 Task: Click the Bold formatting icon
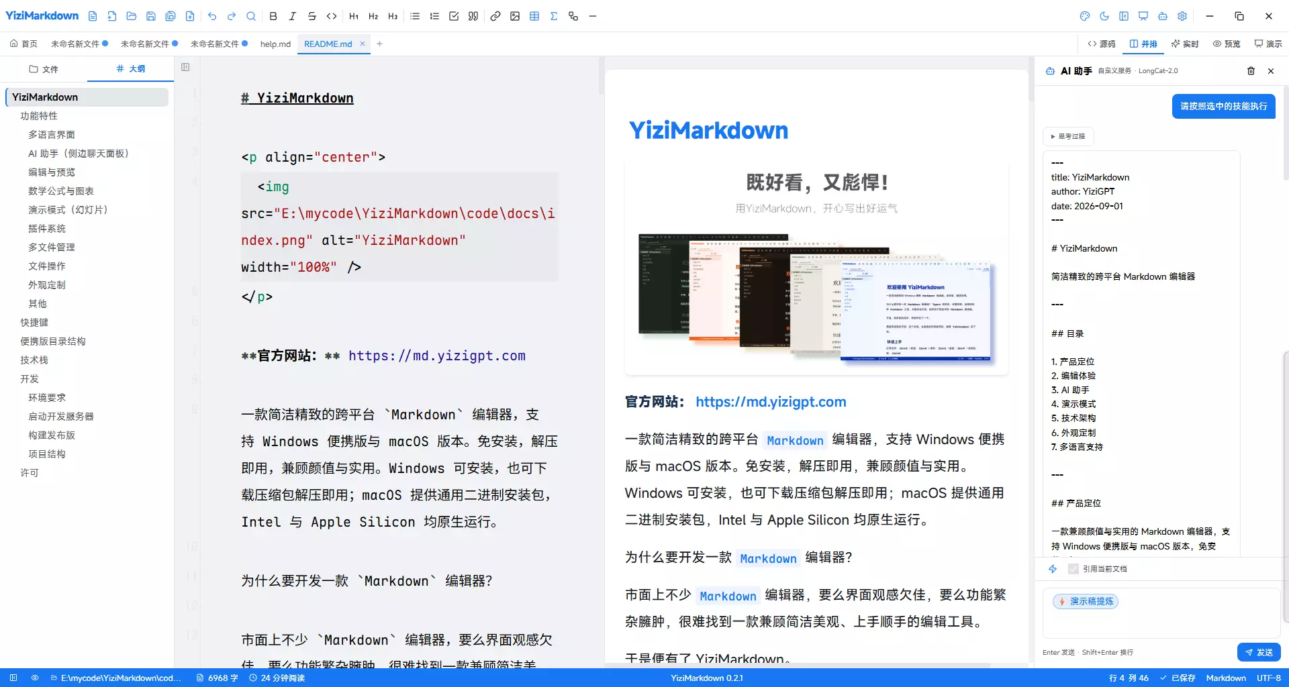click(273, 16)
